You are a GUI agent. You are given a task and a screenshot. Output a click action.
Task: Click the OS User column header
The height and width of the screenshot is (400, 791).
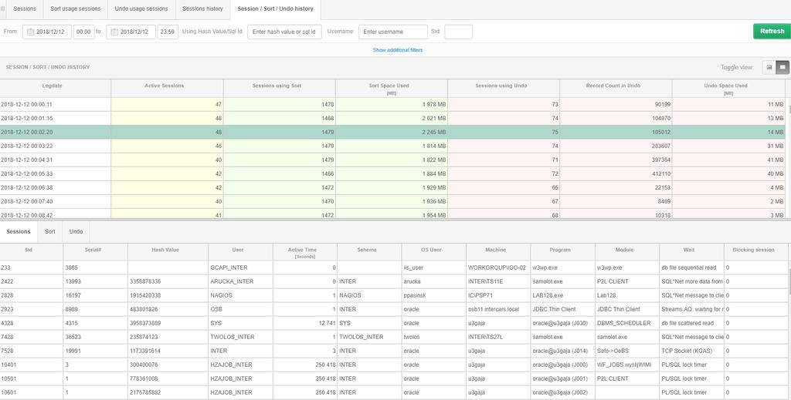[434, 252]
